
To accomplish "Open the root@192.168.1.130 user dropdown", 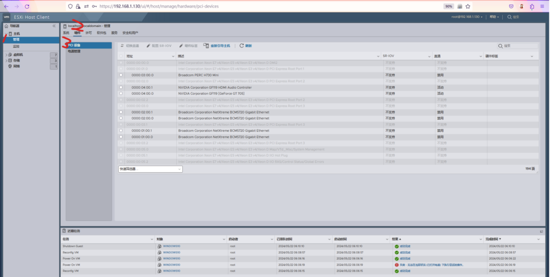I will 467,17.
